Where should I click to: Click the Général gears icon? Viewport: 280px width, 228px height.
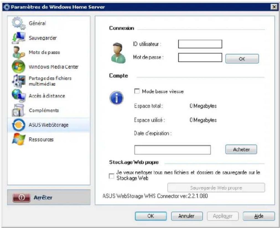click(19, 23)
